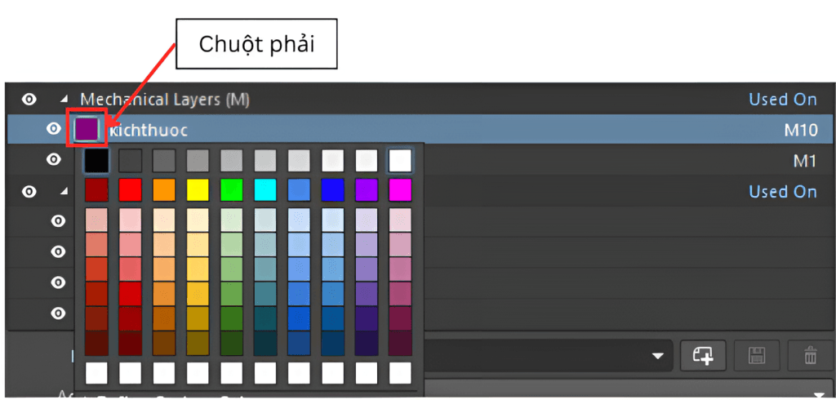836x400 pixels.
Task: Open the dropdown arrow beside the add-set icon
Action: (657, 356)
